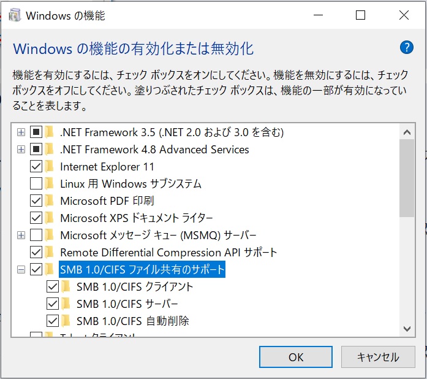Image resolution: width=427 pixels, height=379 pixels.
Task: Expand the Microsoft メッセージ キュー (MSMQ) node
Action: tap(21, 235)
